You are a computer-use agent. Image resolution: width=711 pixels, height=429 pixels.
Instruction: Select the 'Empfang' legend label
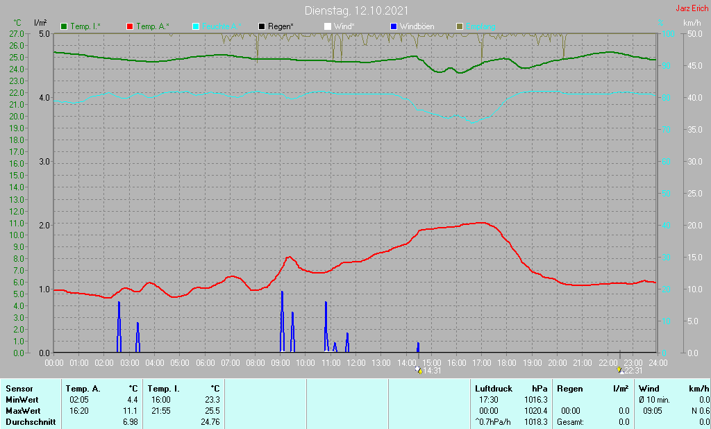pyautogui.click(x=480, y=26)
